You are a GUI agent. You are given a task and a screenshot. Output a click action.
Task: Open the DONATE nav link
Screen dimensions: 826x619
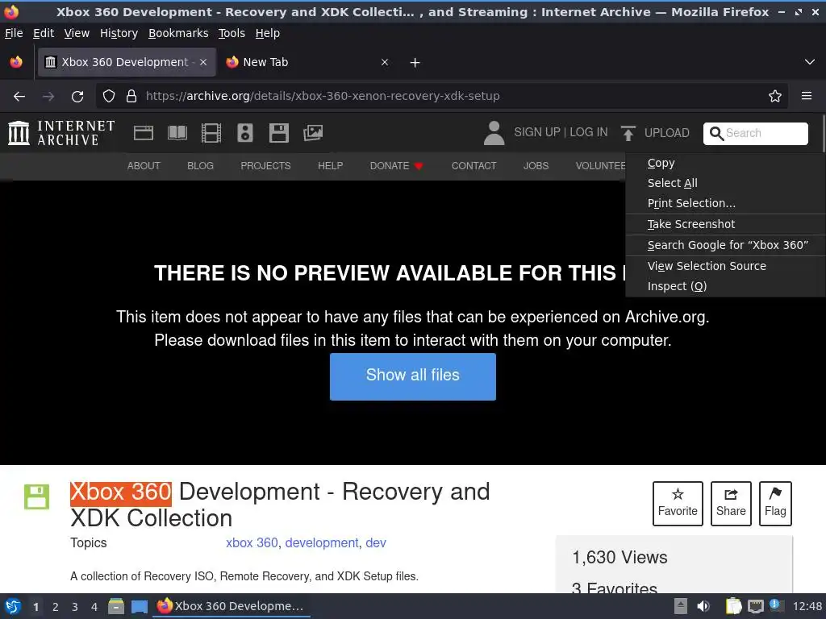tap(396, 166)
